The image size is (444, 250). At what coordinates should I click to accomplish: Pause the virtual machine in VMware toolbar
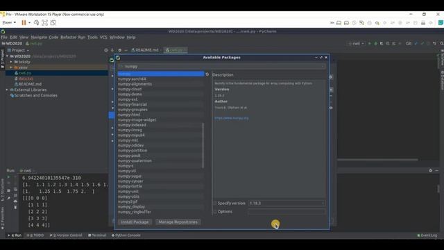pyautogui.click(x=24, y=23)
